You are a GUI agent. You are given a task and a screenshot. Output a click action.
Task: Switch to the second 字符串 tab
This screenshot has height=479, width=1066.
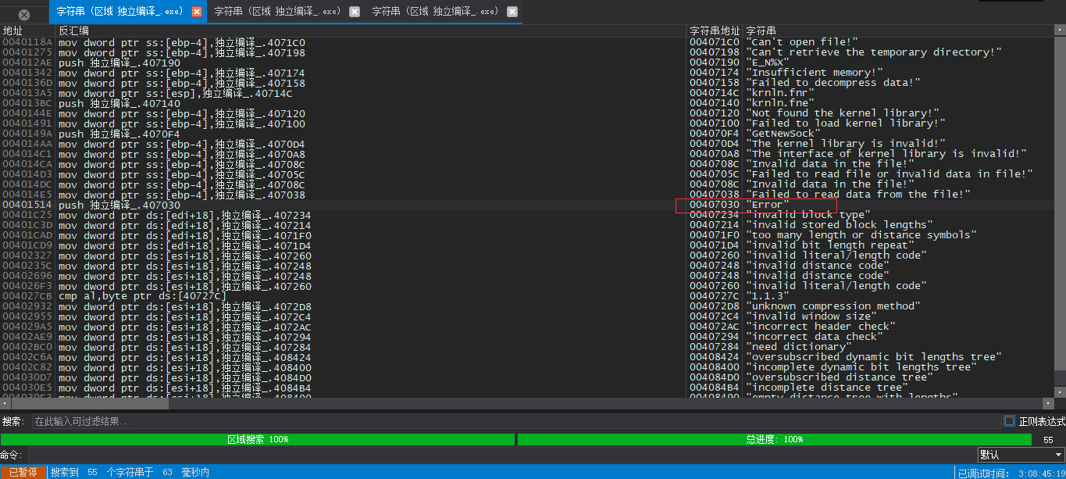click(x=277, y=12)
